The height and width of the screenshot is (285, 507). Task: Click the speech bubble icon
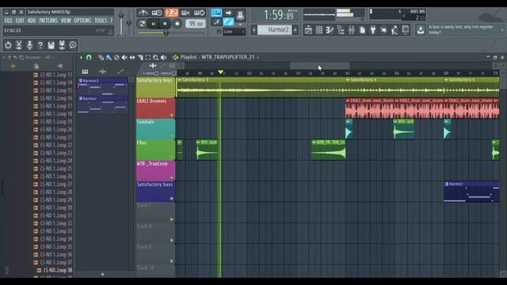coord(73,45)
